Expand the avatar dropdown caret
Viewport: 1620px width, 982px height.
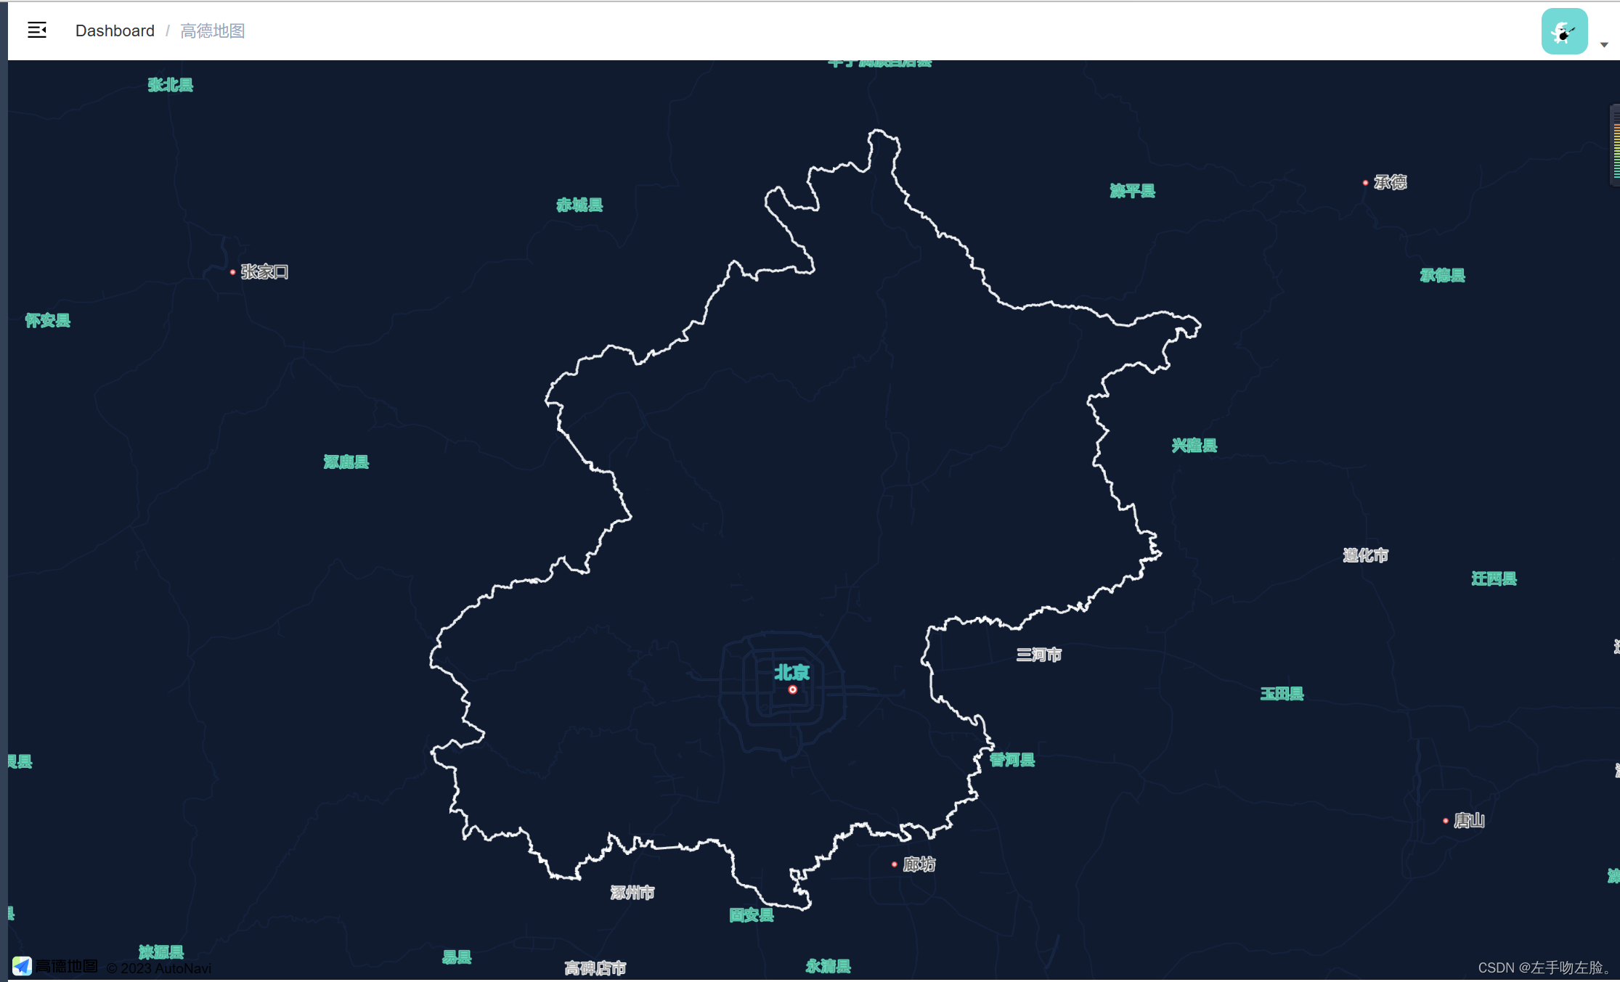pos(1604,45)
